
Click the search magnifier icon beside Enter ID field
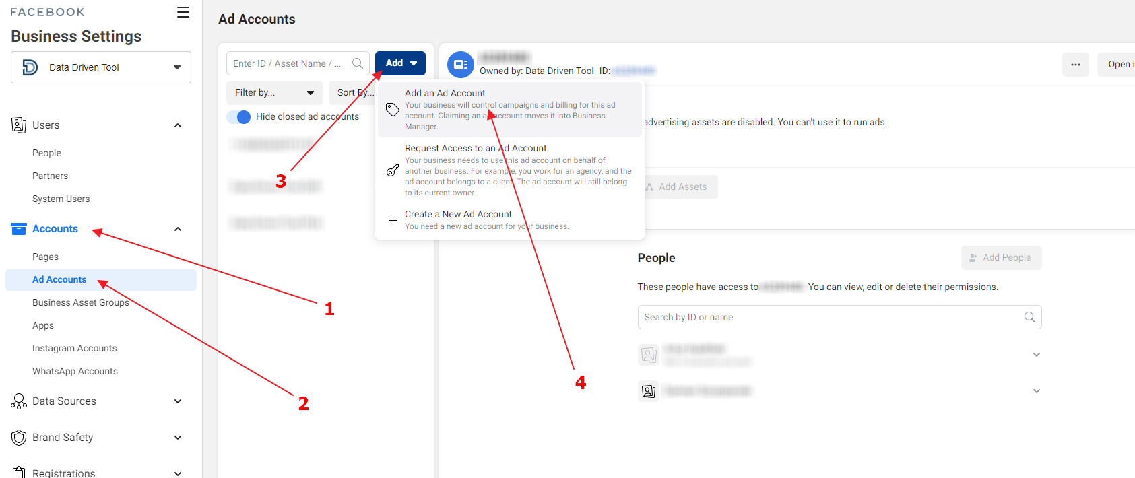click(x=358, y=63)
